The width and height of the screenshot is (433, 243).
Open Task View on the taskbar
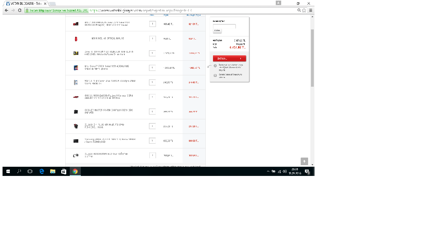(30, 171)
